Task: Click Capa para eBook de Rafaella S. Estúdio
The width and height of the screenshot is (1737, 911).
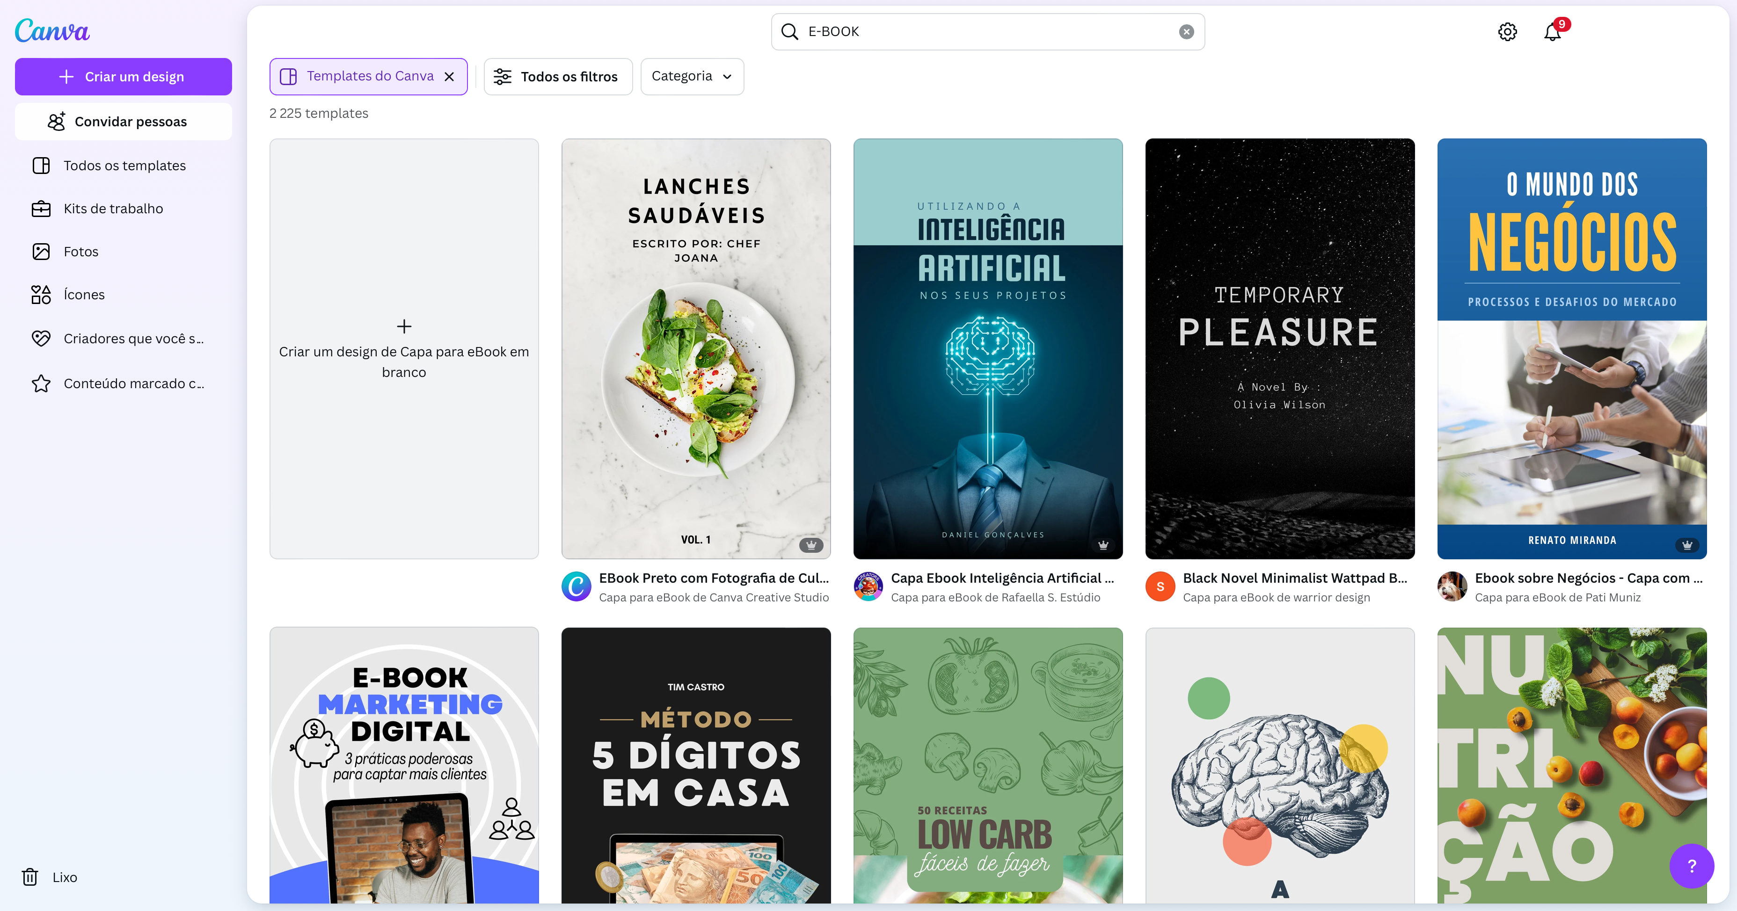Action: click(x=995, y=598)
